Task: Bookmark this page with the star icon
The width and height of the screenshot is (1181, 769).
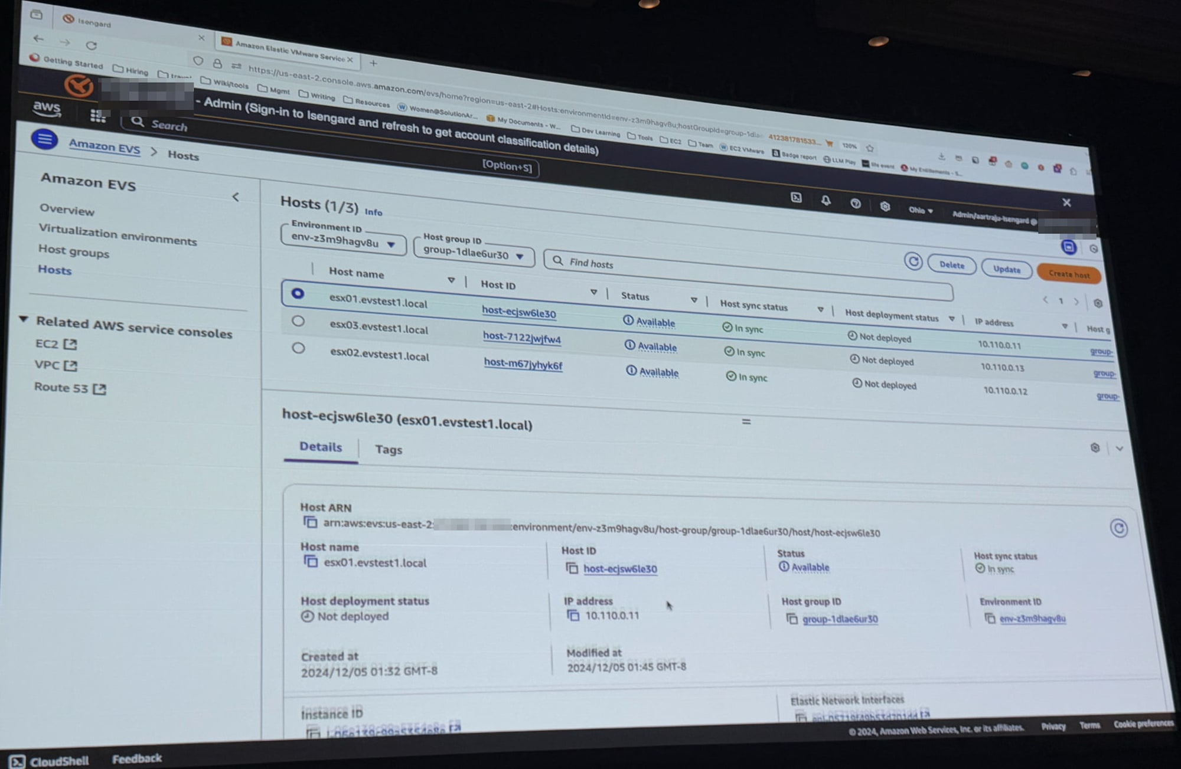Action: click(869, 148)
